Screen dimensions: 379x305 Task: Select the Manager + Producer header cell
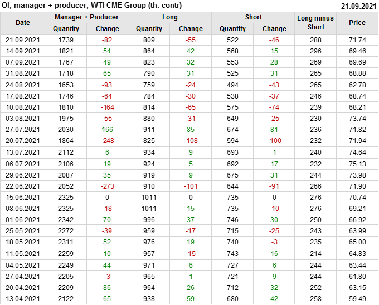pos(86,17)
